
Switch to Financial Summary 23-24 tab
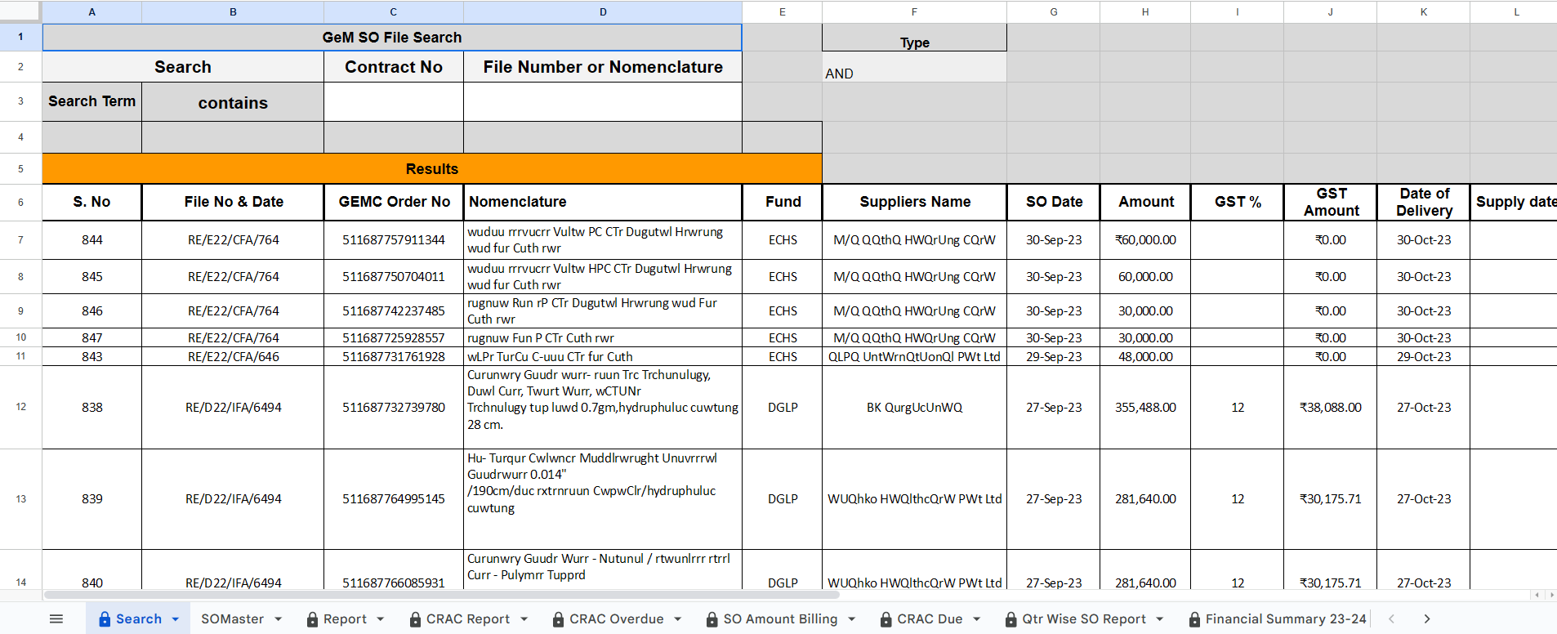[x=1286, y=619]
